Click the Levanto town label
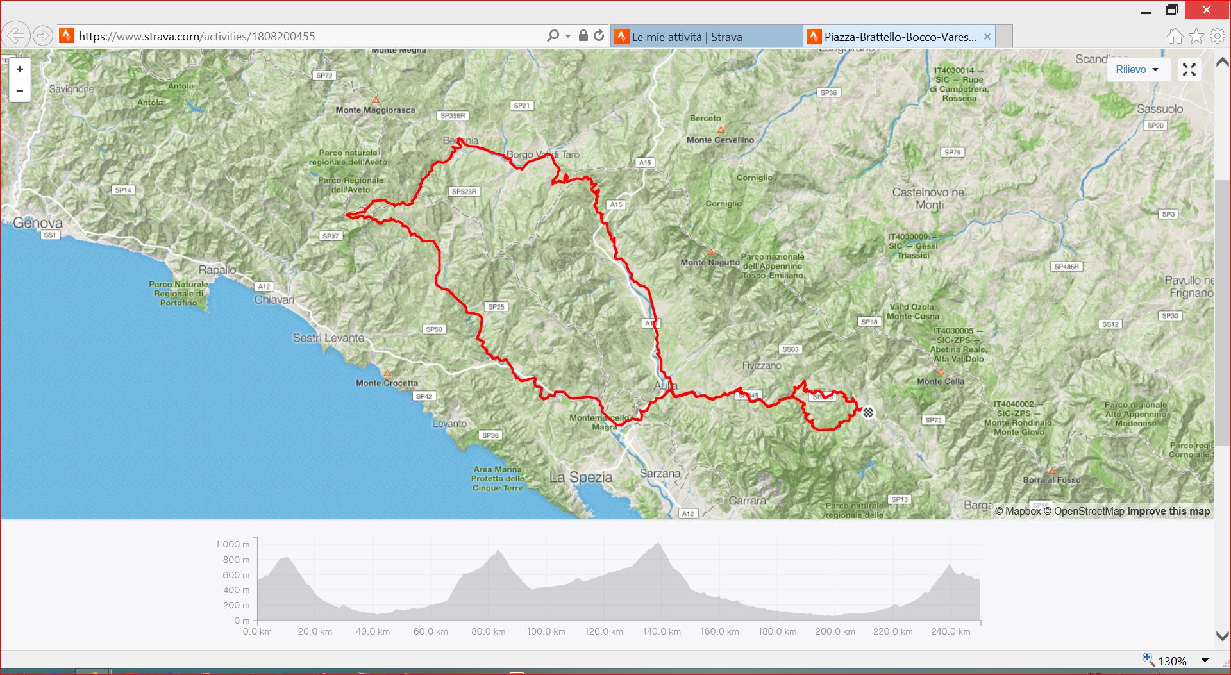This screenshot has width=1231, height=675. (x=449, y=424)
